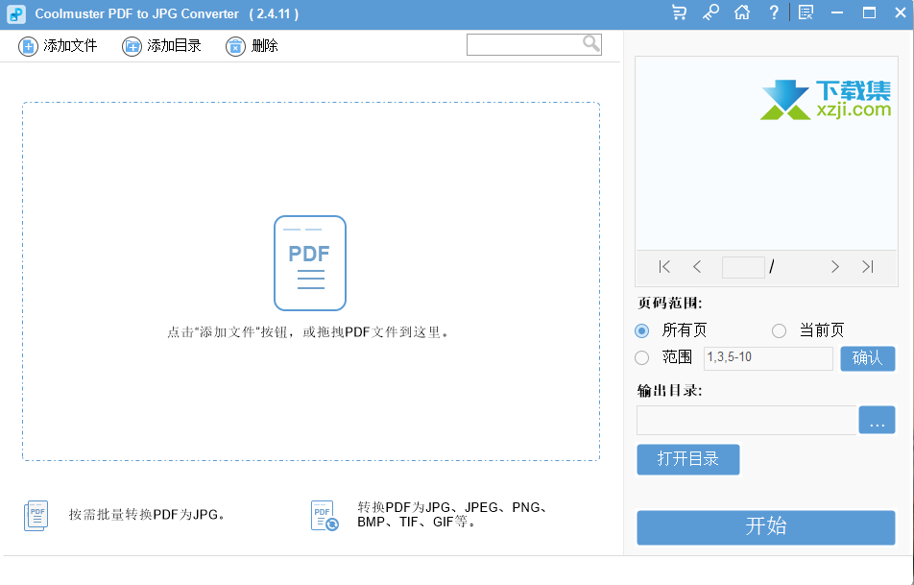Select the 所有页 all pages option
Image resolution: width=914 pixels, height=585 pixels.
[x=641, y=330]
